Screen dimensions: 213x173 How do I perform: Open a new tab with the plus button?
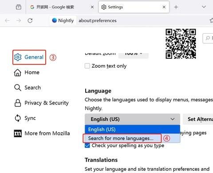click(x=176, y=7)
